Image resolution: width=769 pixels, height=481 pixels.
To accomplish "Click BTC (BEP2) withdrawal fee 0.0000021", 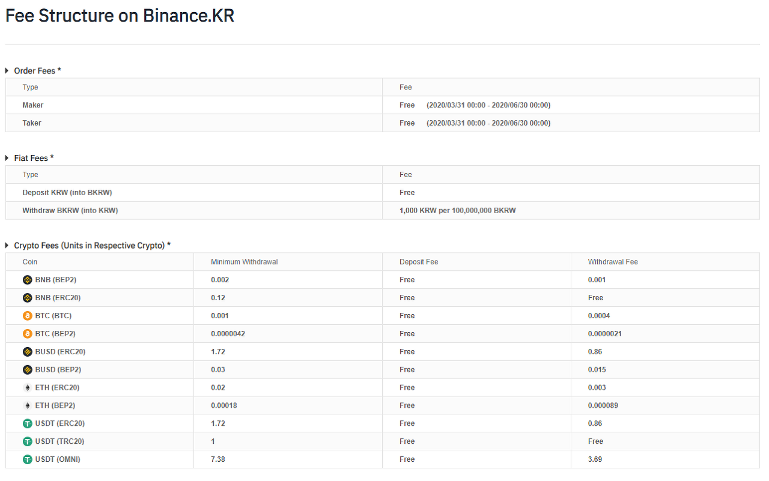I will pos(605,334).
